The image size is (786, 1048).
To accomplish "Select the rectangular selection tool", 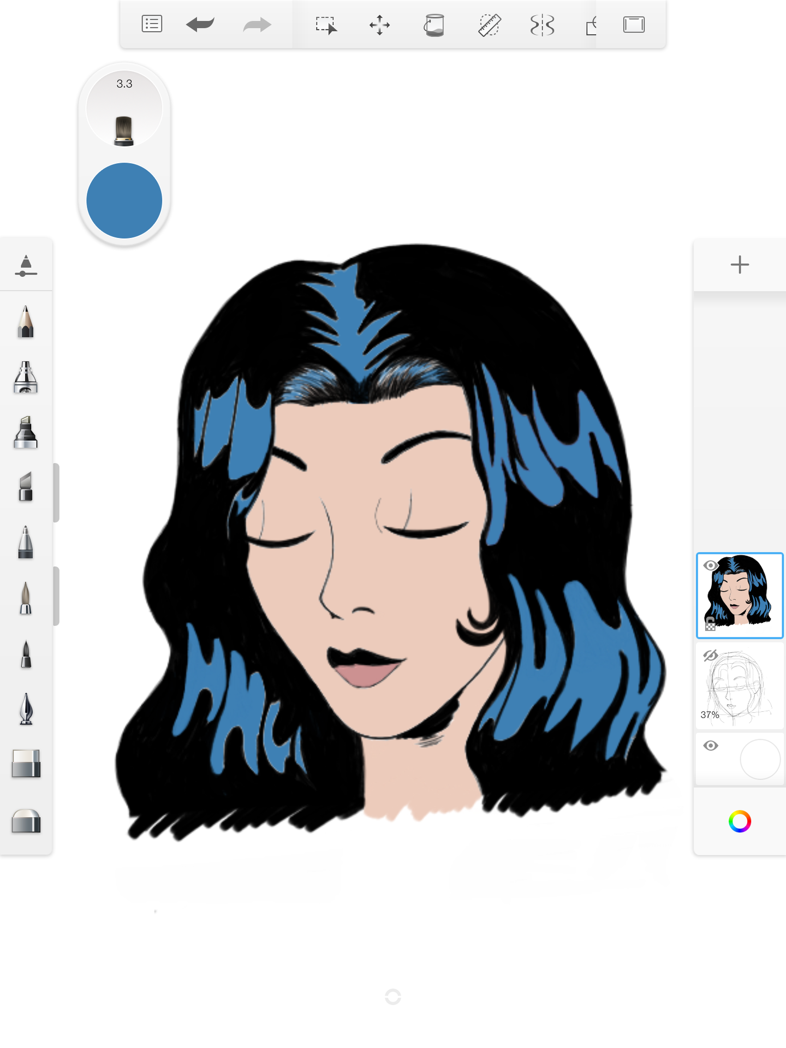I will tap(326, 25).
